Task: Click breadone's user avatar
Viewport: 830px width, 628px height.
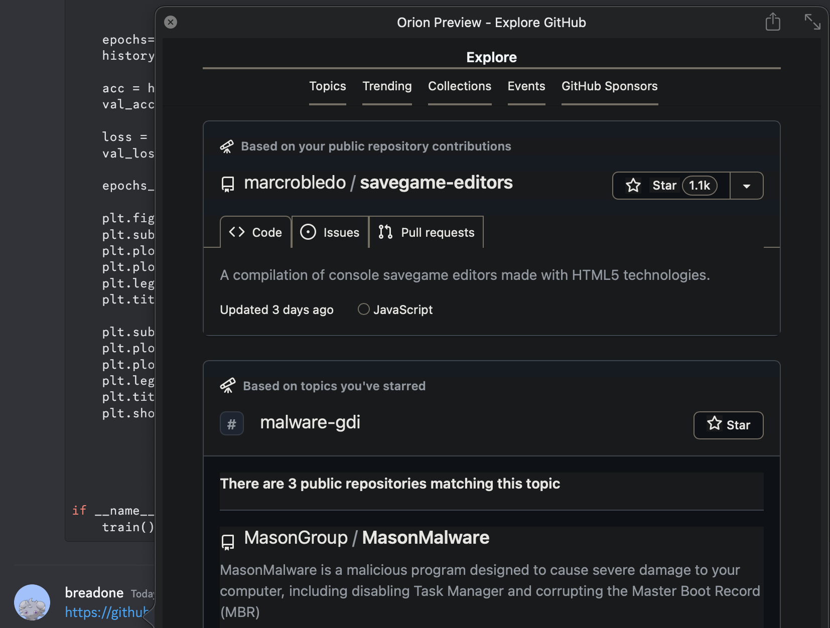Action: tap(32, 602)
